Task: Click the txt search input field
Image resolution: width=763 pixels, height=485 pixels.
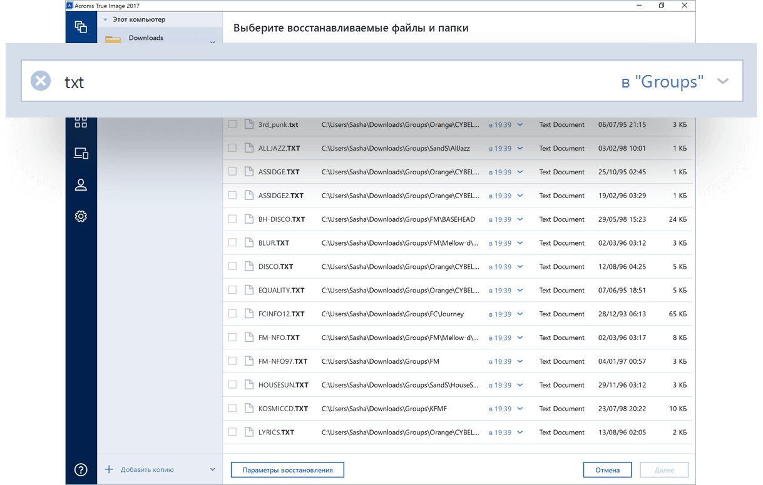Action: click(313, 81)
